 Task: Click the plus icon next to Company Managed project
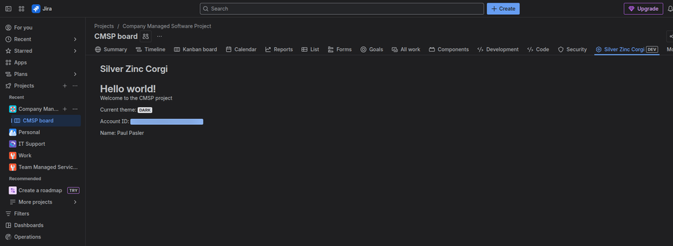coord(65,109)
